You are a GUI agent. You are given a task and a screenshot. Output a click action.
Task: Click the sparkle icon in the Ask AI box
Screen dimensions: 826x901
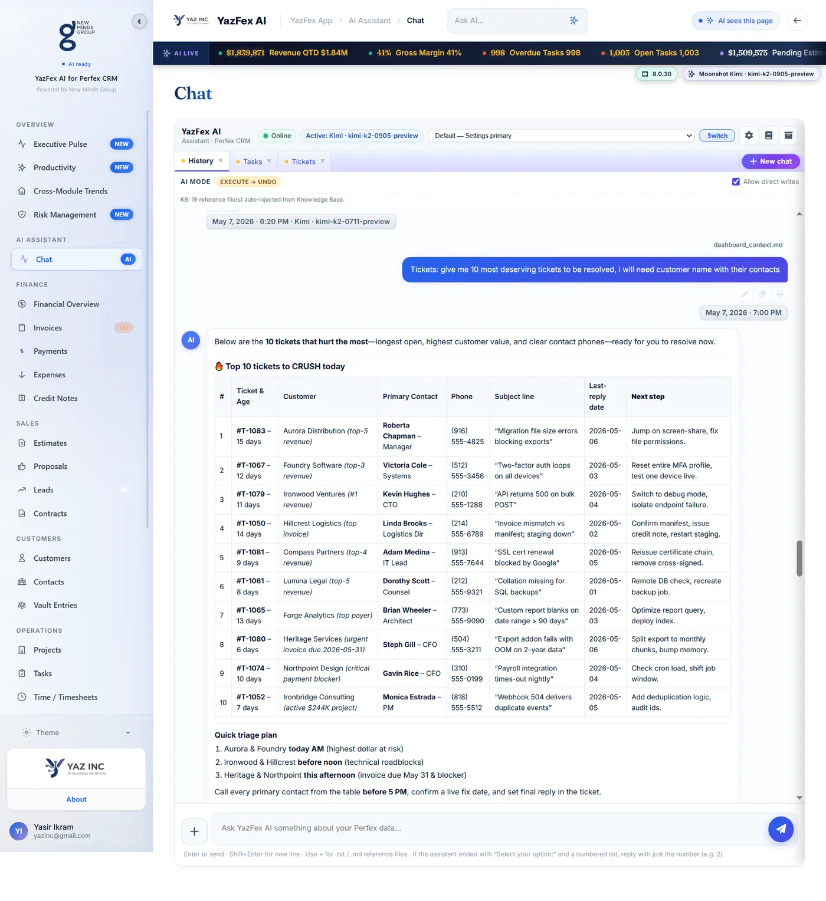coord(573,21)
